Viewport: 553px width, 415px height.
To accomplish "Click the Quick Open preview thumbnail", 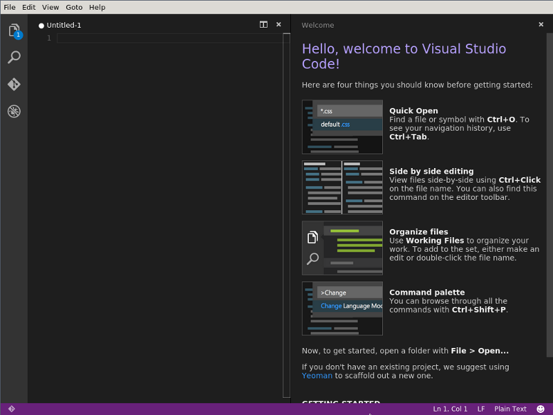I will click(341, 127).
